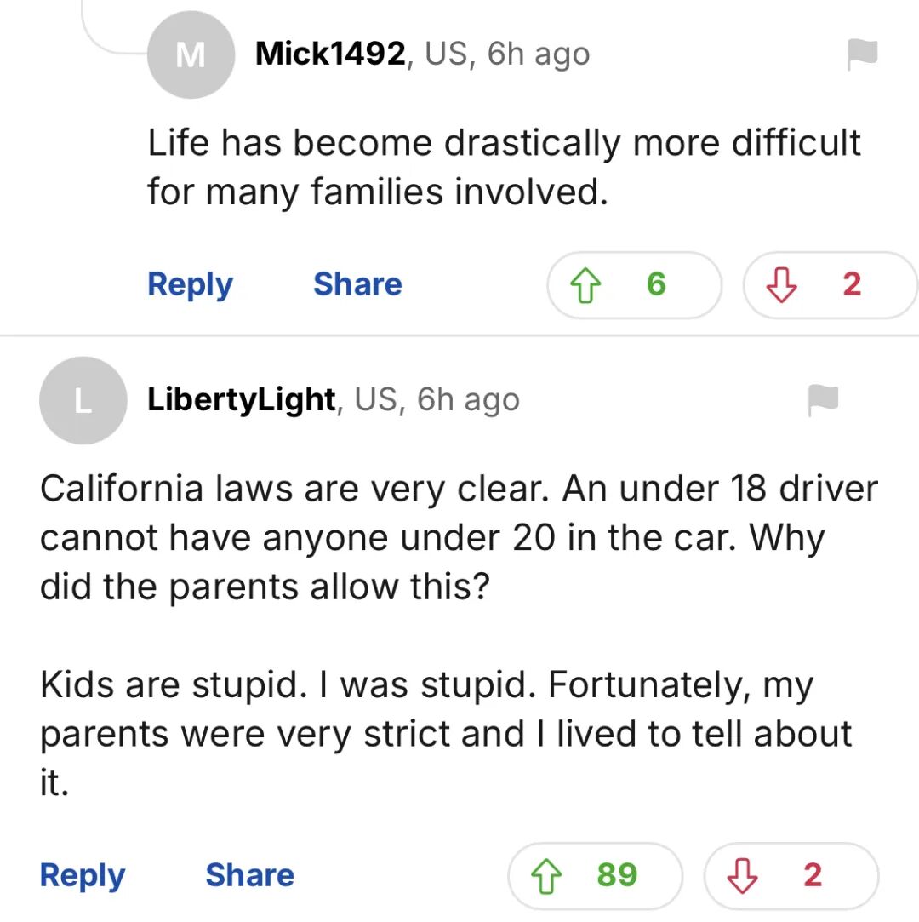919x922 pixels.
Task: Click the "6h ago" timestamp beside LibertyLight
Action: (468, 399)
